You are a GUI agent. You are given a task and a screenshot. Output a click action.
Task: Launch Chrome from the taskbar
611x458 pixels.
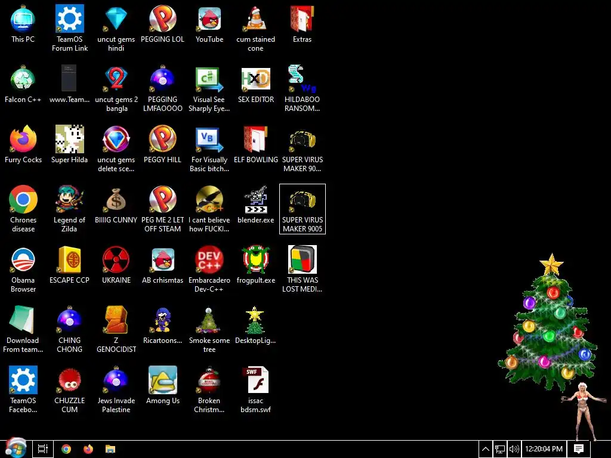tap(66, 449)
